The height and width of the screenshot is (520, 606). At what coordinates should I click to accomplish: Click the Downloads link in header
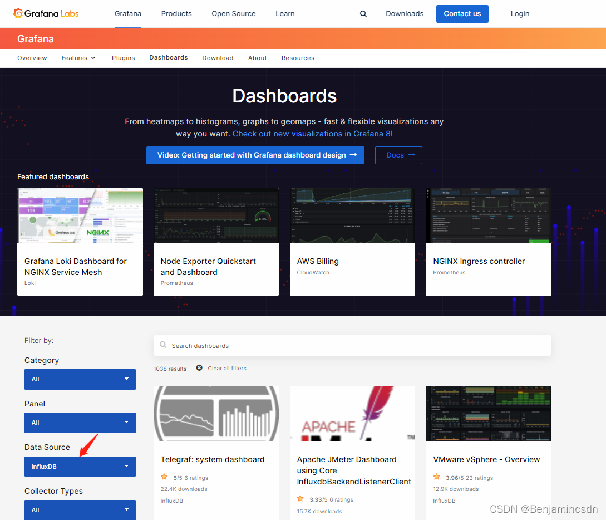pyautogui.click(x=405, y=14)
